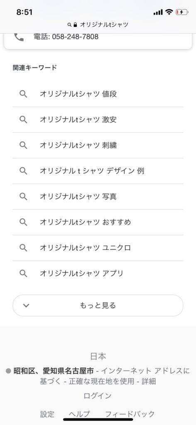This screenshot has width=196, height=425.
Task: Tap search icon next to オリジナルtシャツ ユニクロ
Action: (x=23, y=248)
